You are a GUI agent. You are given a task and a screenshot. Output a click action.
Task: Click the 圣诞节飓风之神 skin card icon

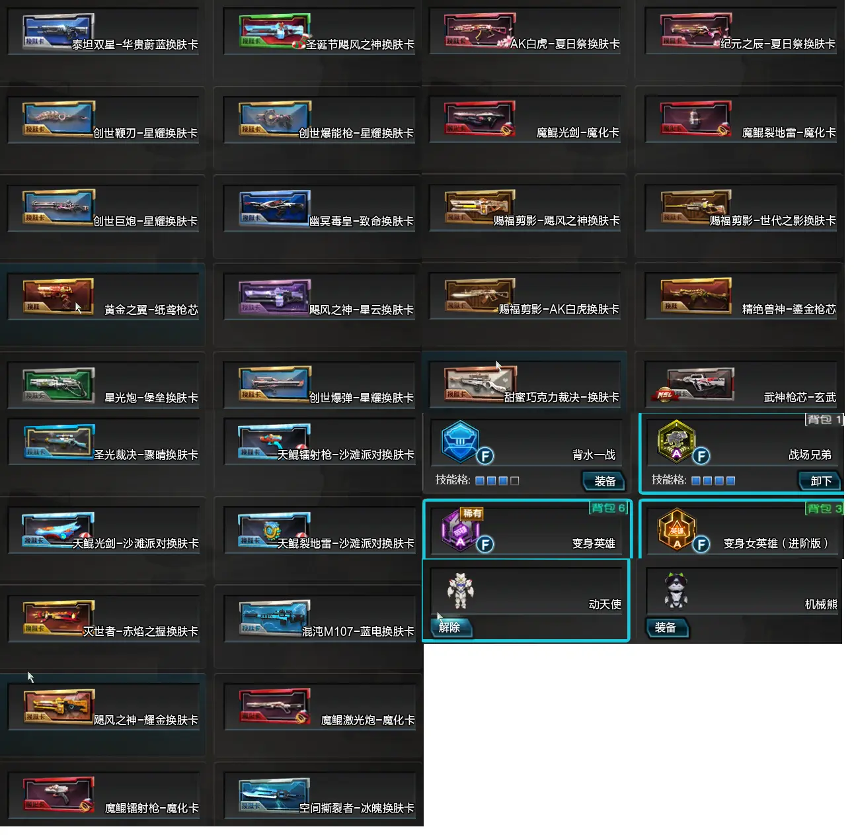(x=274, y=31)
